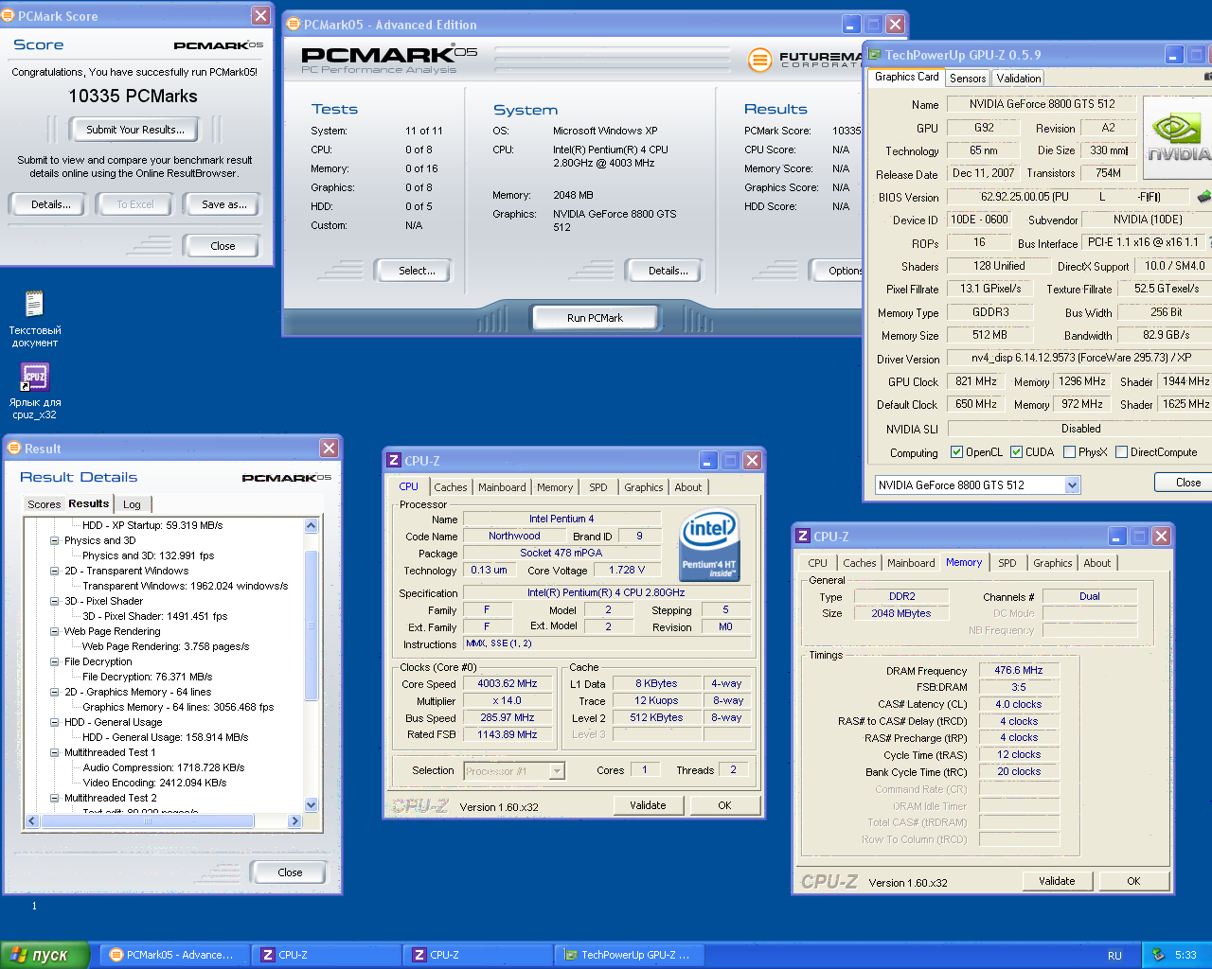1212x969 pixels.
Task: Click the Intel Pentium 4 HT logo
Action: [x=709, y=546]
